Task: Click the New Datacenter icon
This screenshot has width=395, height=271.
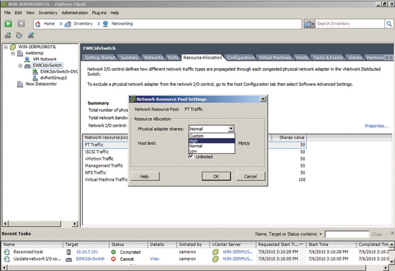Action: coord(20,84)
